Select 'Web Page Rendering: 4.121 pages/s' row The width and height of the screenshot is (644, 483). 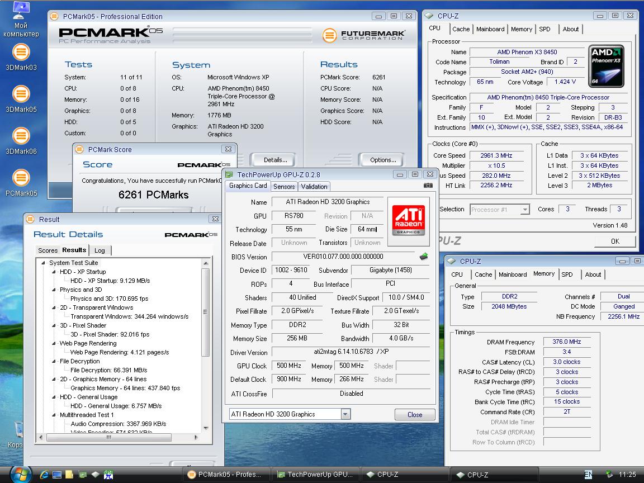tap(120, 352)
